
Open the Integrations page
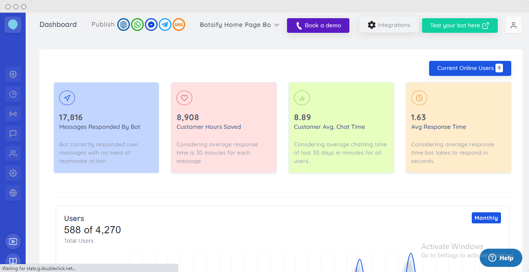click(388, 25)
